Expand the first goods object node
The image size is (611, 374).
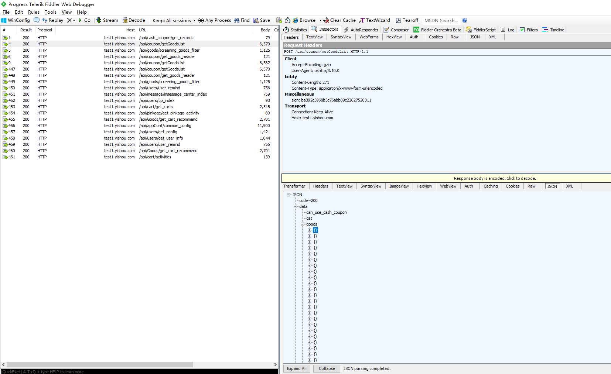tap(310, 230)
